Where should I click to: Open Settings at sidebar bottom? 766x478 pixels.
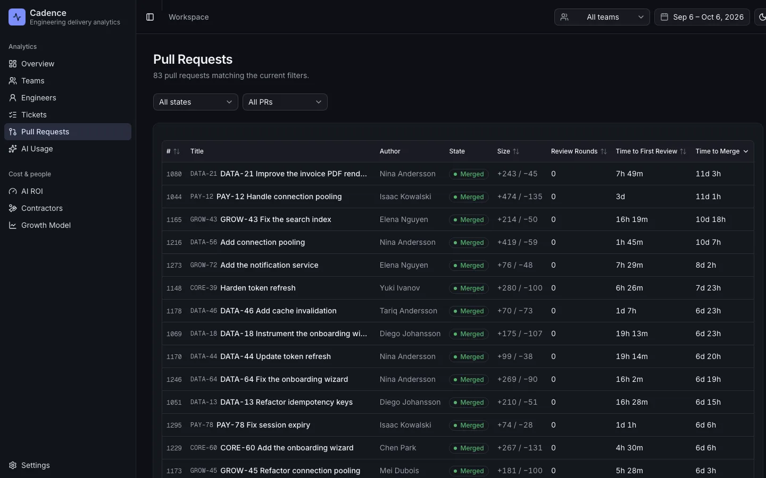[x=68, y=465]
